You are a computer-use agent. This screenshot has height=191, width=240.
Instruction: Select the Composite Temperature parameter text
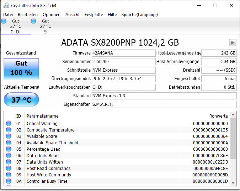(50, 130)
